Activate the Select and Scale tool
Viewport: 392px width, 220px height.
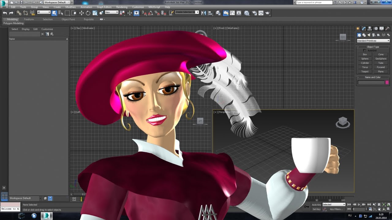(x=95, y=13)
